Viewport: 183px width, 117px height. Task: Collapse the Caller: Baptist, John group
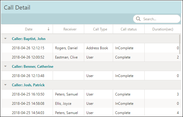5,39
